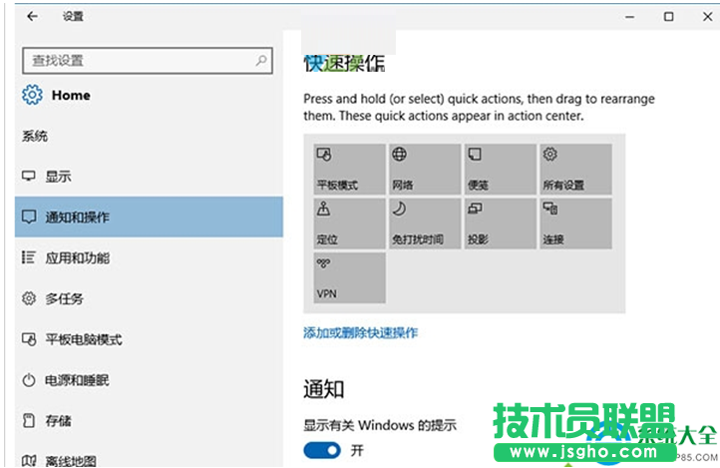Select Notifications & actions (通知和操作) in sidebar
This screenshot has height=468, width=720.
coord(78,218)
